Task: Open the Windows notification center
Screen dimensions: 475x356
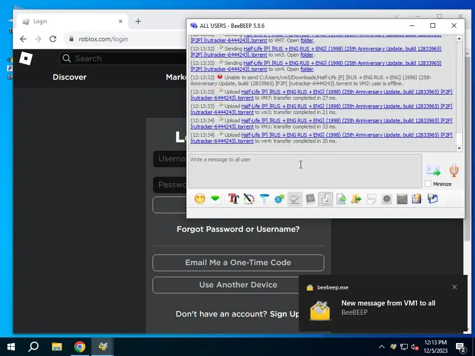Action: [461, 347]
